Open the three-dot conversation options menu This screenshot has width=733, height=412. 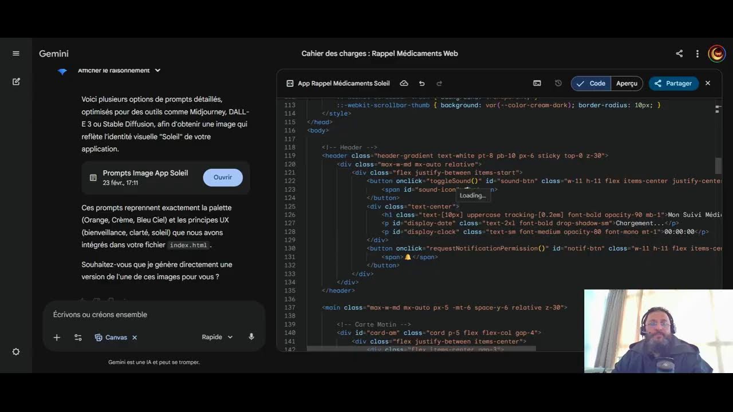[697, 53]
